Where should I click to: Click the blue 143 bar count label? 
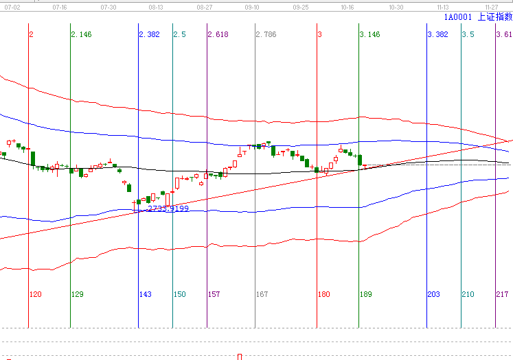146,294
